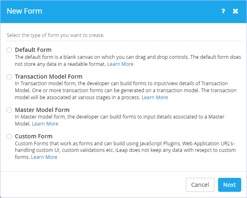Select the Default Form radio button
Image resolution: width=247 pixels, height=198 pixels.
[9, 50]
